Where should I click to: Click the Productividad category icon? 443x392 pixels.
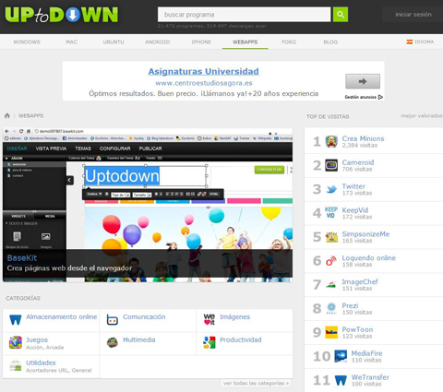point(210,342)
